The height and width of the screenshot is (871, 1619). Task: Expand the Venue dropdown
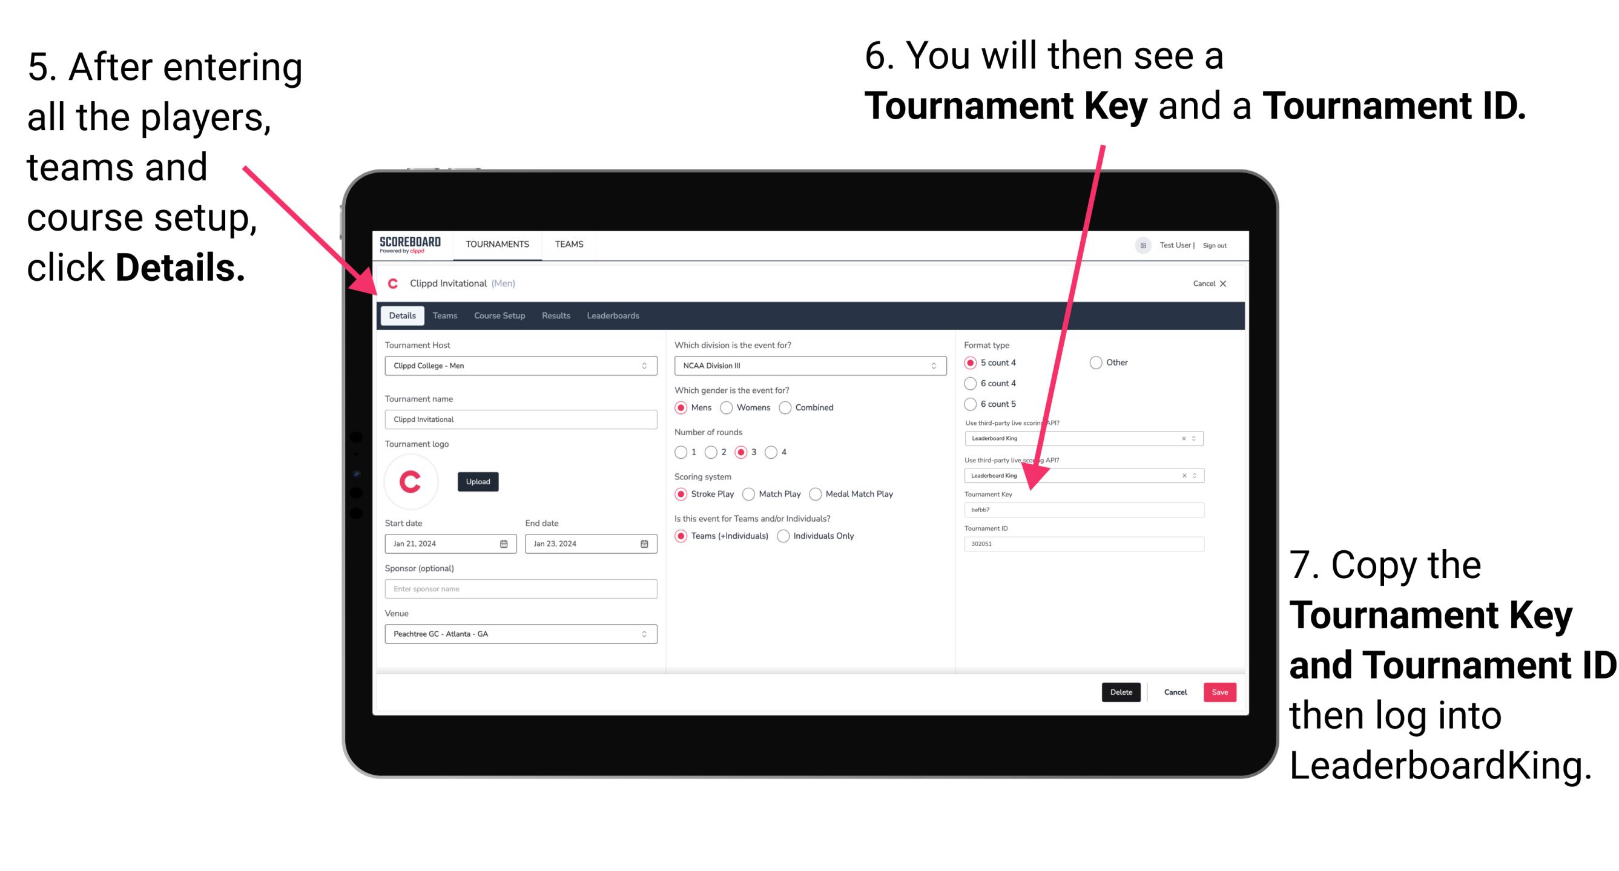645,634
